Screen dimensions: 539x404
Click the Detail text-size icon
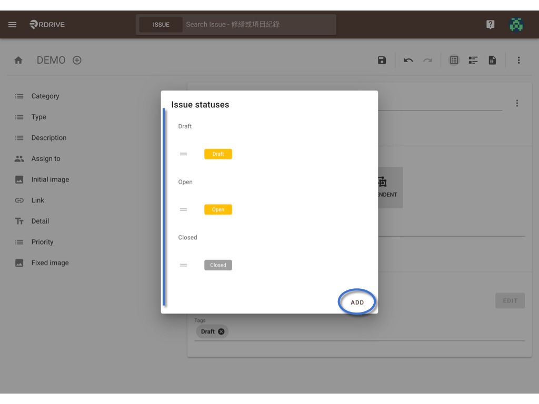pyautogui.click(x=19, y=221)
